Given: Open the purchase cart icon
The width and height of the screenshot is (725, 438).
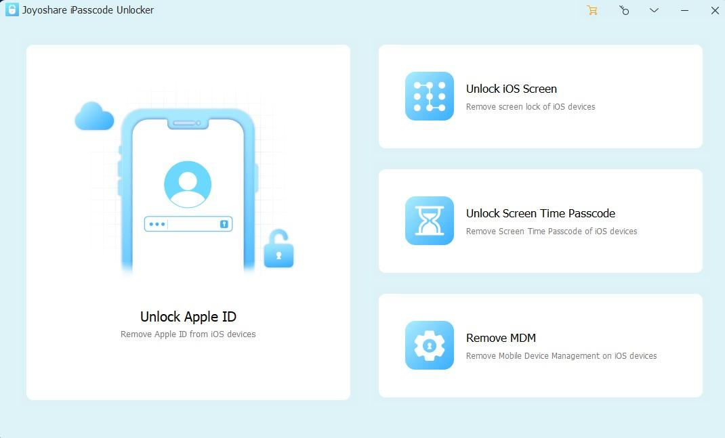Looking at the screenshot, I should tap(592, 11).
